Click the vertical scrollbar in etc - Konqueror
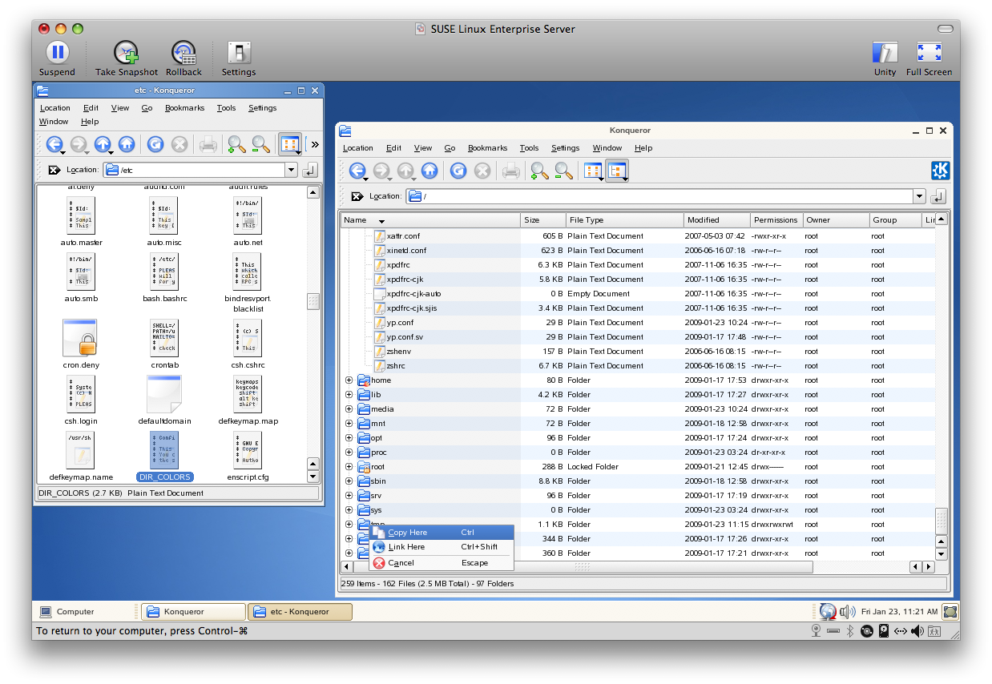Image resolution: width=992 pixels, height=684 pixels. (313, 301)
